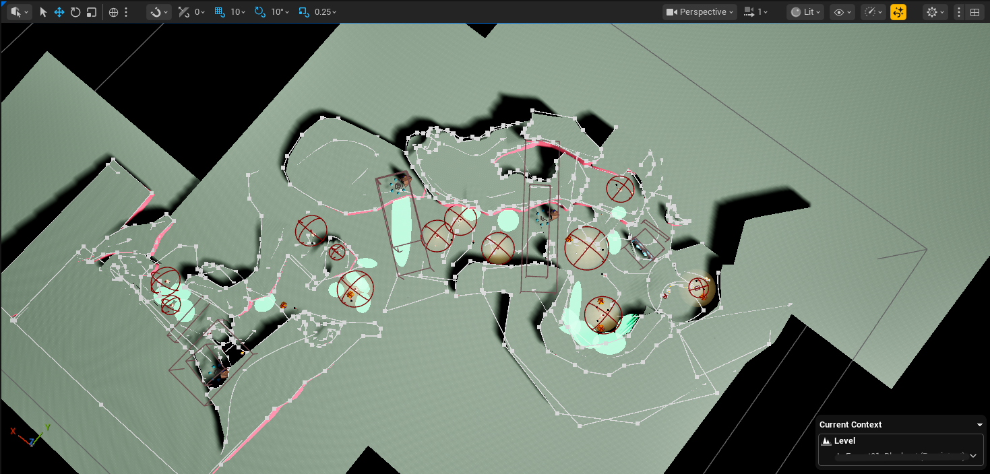Switch to the Rotate transform tool
This screenshot has width=990, height=474.
(x=75, y=12)
